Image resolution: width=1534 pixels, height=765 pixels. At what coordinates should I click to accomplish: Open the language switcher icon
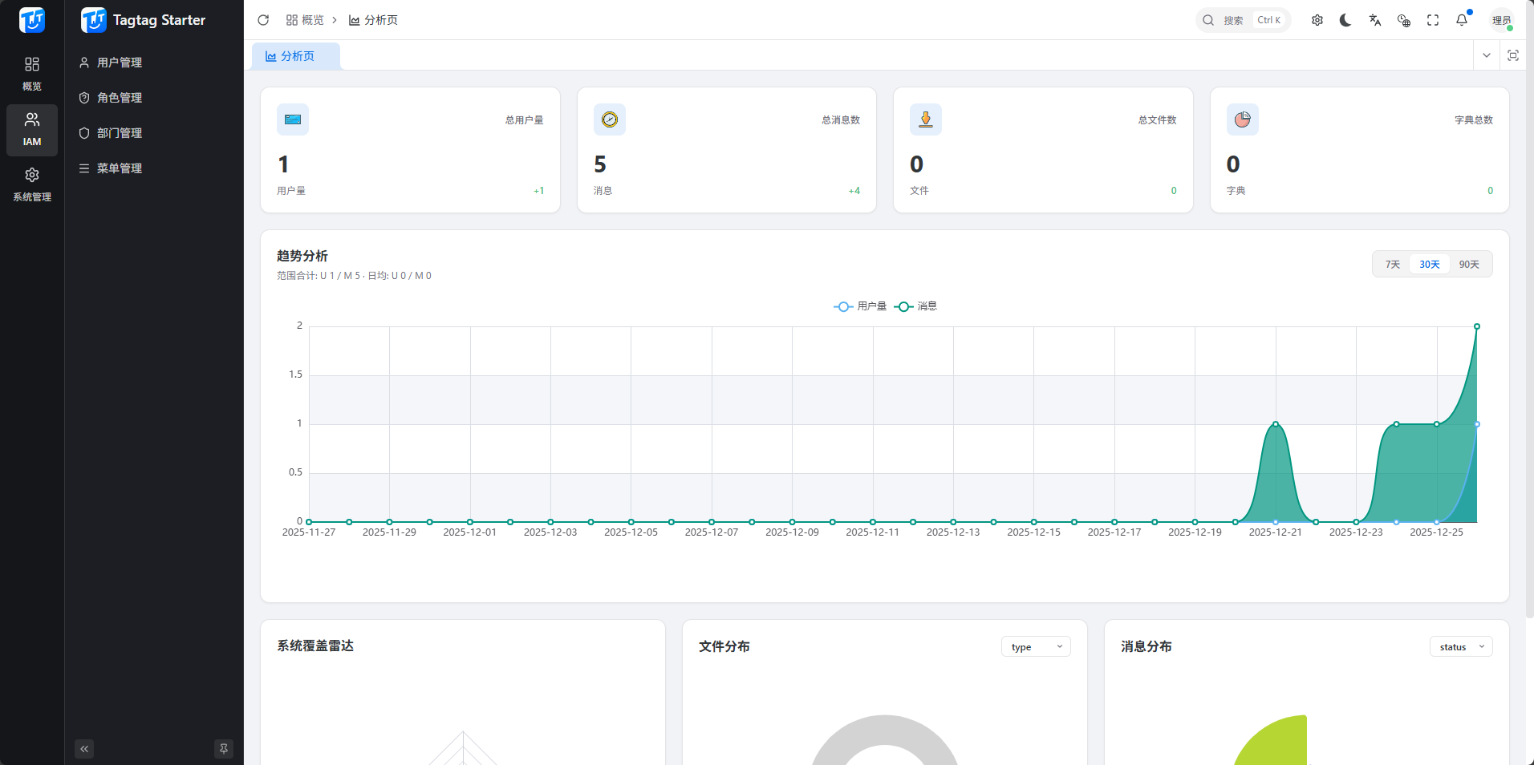[x=1374, y=20]
